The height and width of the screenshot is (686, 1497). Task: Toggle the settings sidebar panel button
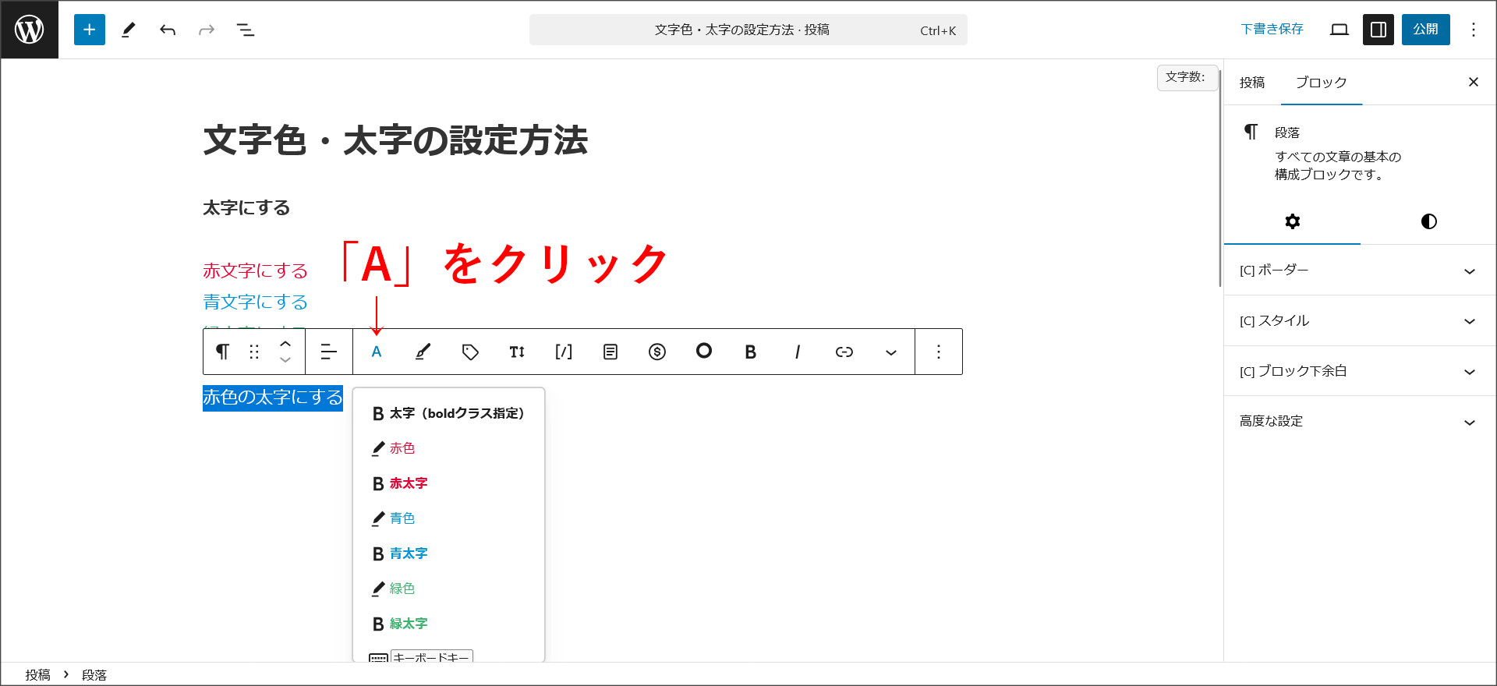(x=1378, y=30)
